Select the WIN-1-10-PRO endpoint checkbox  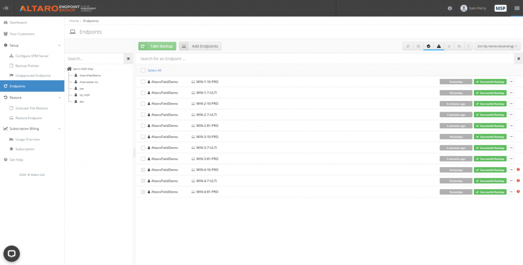pos(143,82)
